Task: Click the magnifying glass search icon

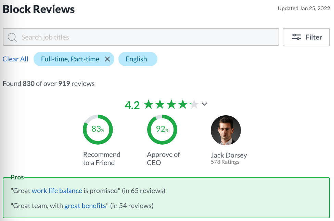Action: pyautogui.click(x=12, y=38)
